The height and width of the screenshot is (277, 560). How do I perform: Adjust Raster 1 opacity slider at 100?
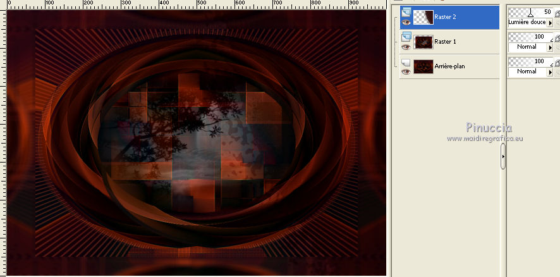point(530,37)
